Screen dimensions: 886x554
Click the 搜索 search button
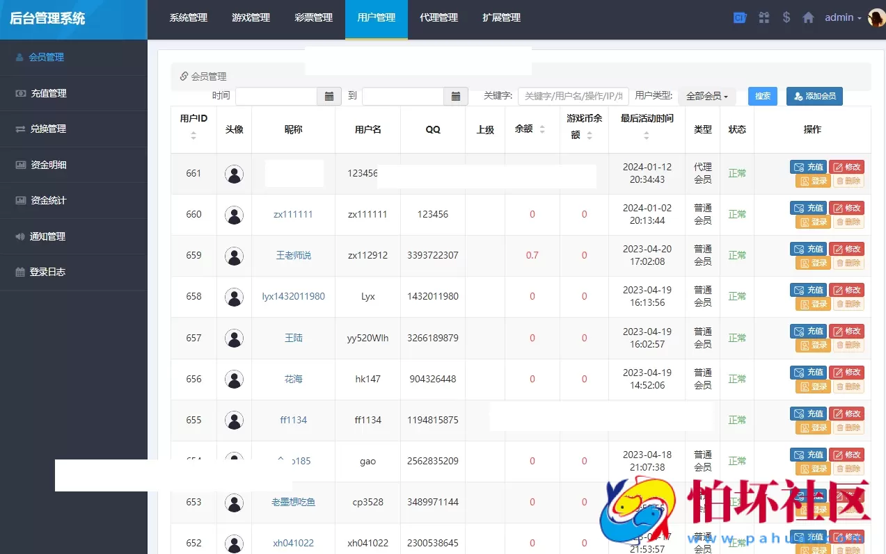[x=762, y=96]
